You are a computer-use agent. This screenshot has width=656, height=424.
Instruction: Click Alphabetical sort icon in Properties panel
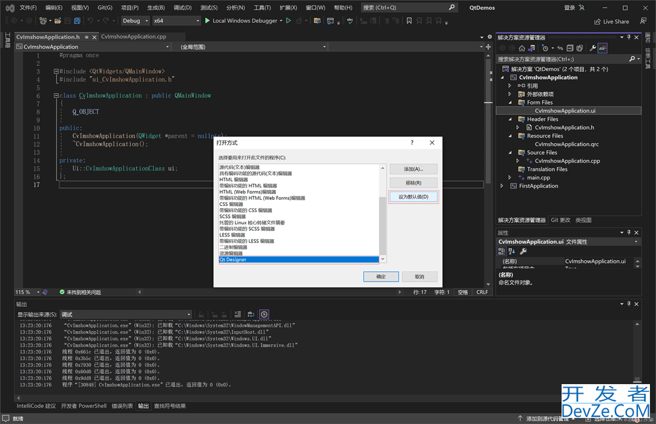pyautogui.click(x=511, y=251)
